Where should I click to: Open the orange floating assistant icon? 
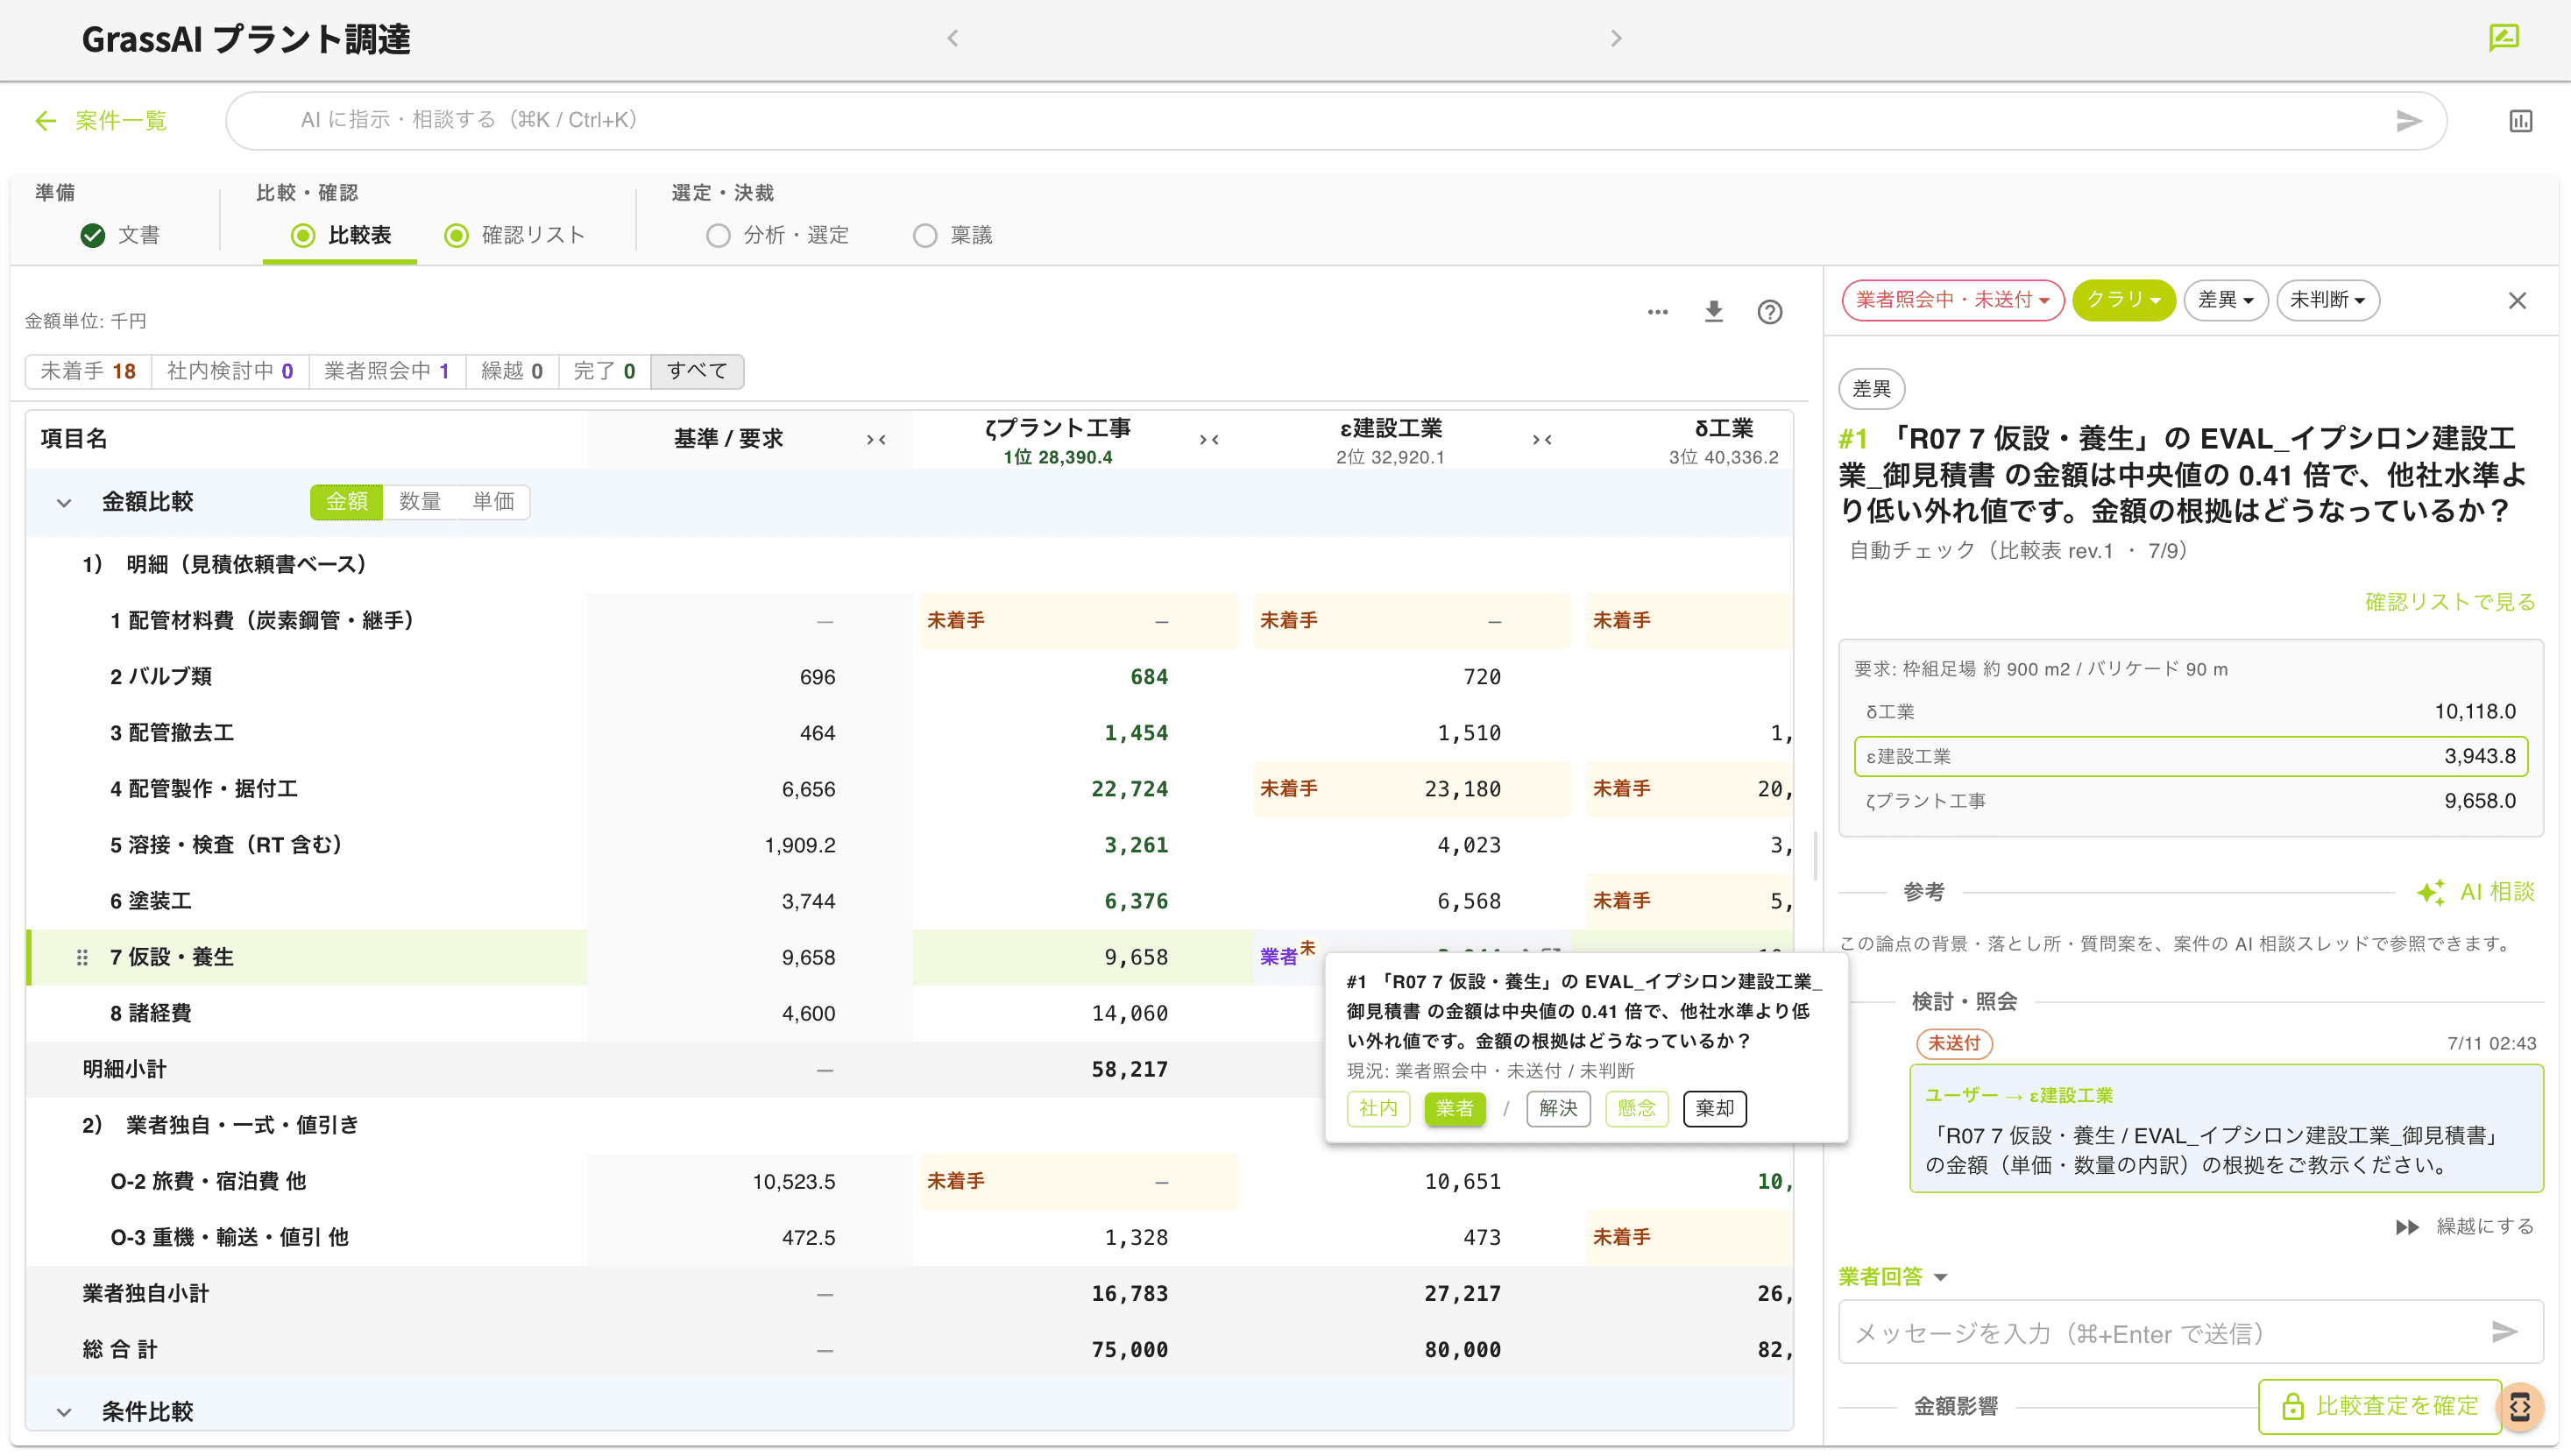pos(2520,1406)
